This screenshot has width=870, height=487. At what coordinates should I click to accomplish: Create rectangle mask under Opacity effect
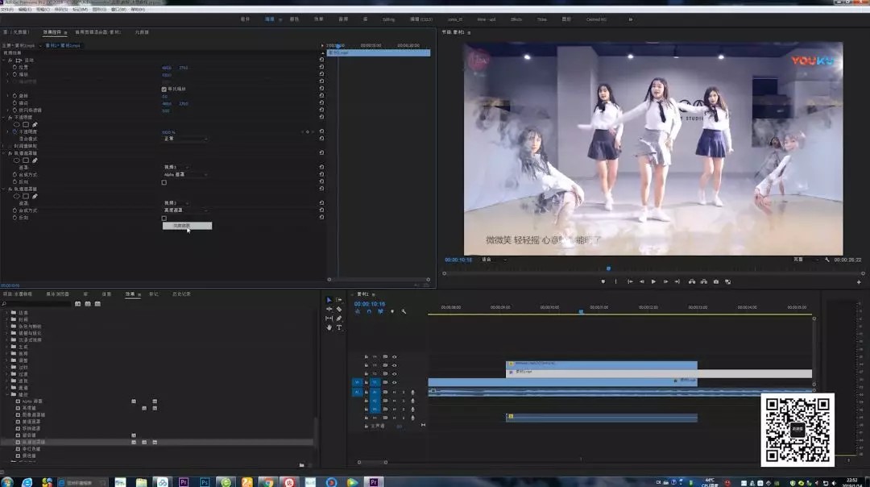pos(26,124)
